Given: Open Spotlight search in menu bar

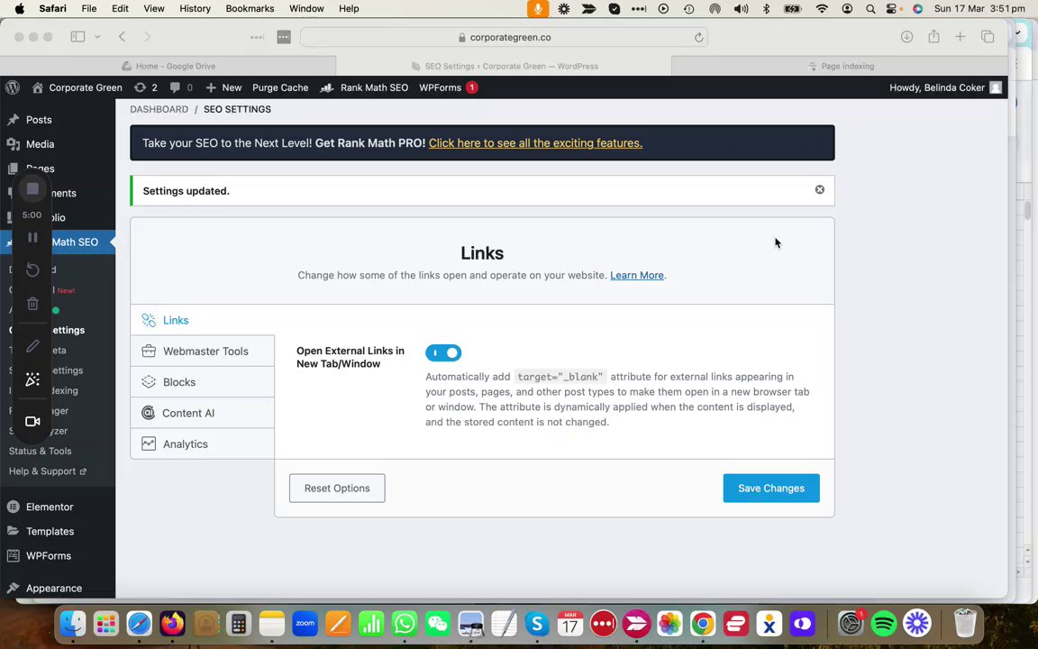Looking at the screenshot, I should 870,9.
